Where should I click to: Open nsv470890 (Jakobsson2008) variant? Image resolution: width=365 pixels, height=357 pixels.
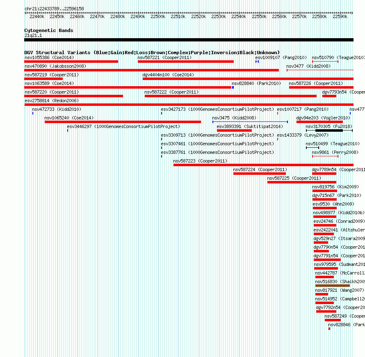tap(152, 70)
